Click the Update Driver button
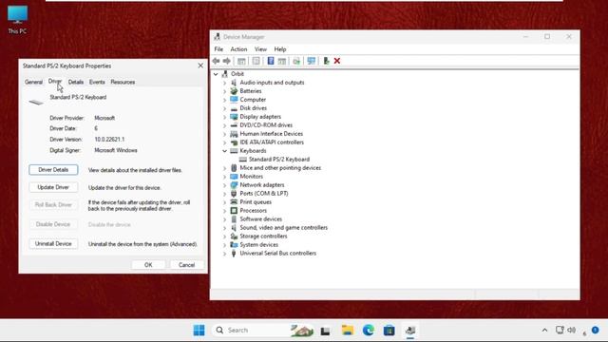 (x=53, y=187)
